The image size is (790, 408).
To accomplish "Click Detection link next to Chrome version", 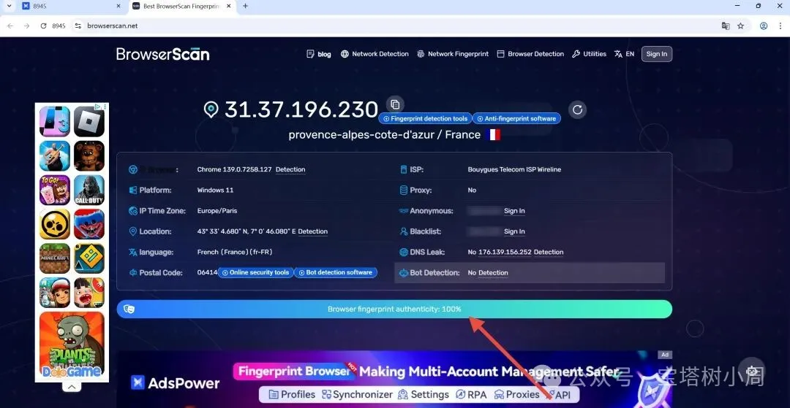I will pyautogui.click(x=290, y=169).
